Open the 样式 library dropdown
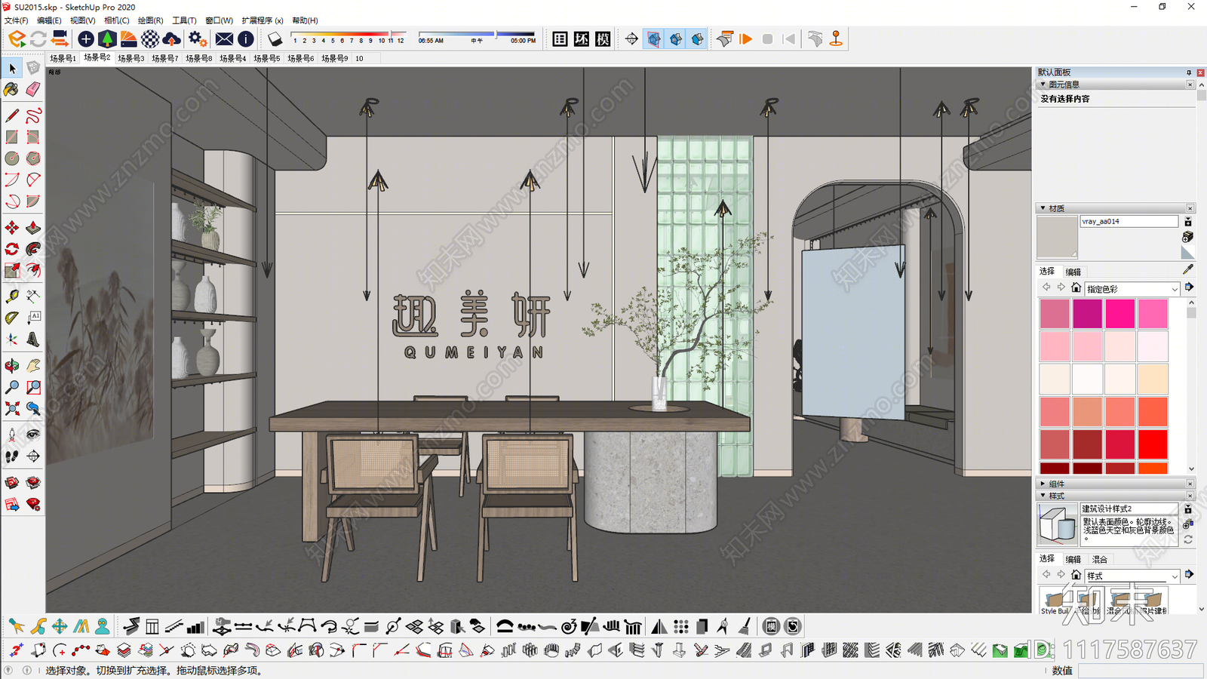This screenshot has width=1207, height=679. click(x=1132, y=576)
